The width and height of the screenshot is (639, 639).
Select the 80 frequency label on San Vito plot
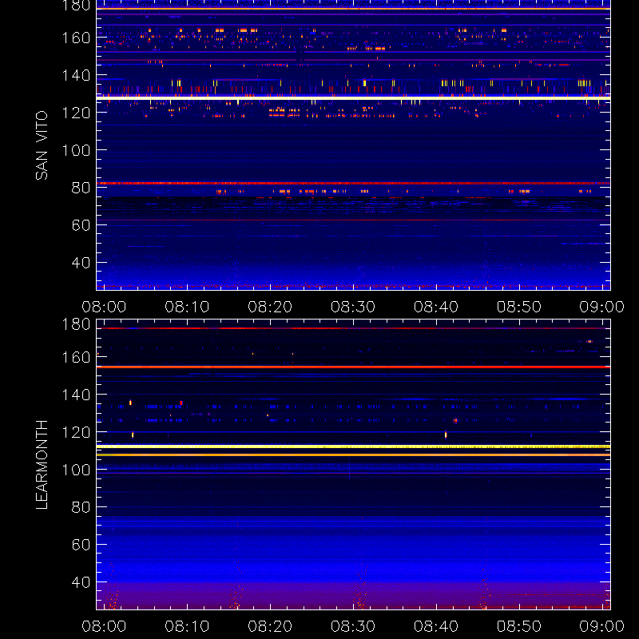pos(81,188)
